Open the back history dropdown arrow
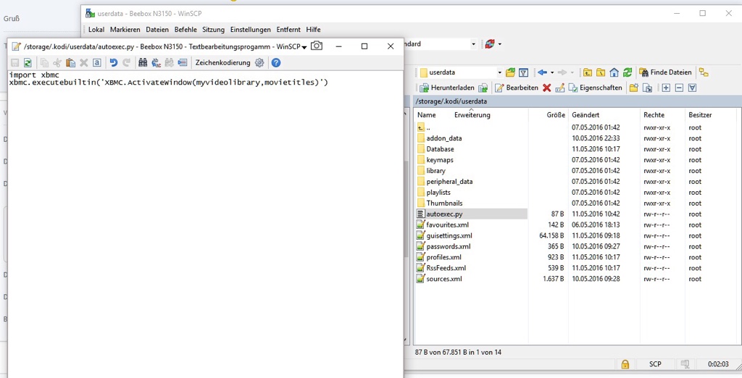The width and height of the screenshot is (742, 378). click(551, 72)
